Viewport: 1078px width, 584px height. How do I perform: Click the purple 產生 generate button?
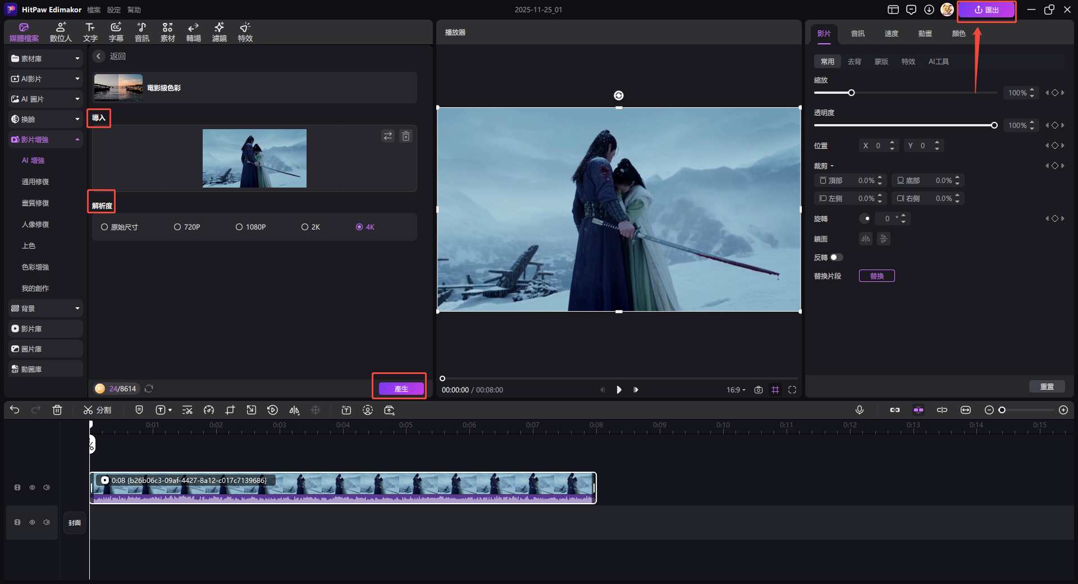401,389
